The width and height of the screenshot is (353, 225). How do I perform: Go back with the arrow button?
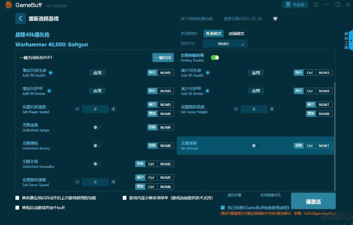(20, 19)
